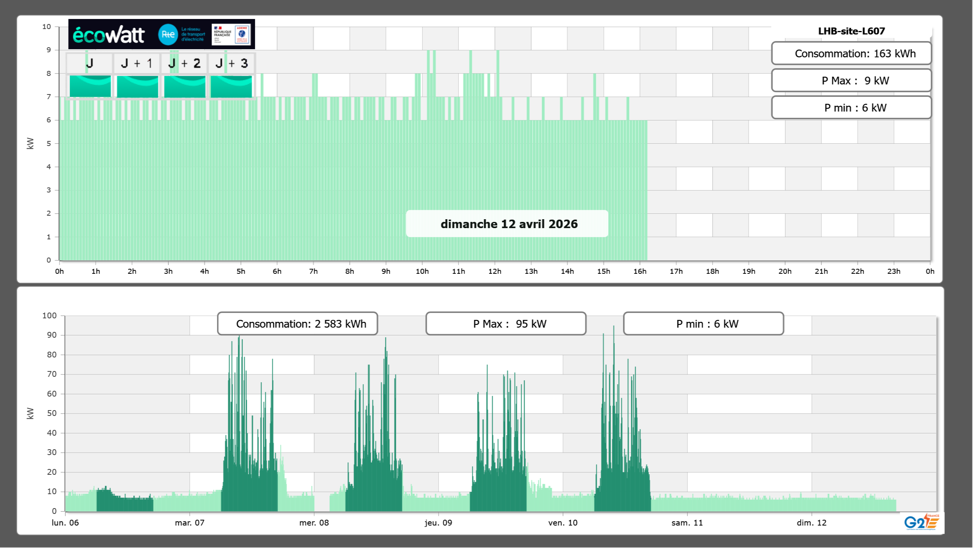This screenshot has height=548, width=973.
Task: Click the dimanche 12 avril 2026 date label
Action: pyautogui.click(x=507, y=224)
